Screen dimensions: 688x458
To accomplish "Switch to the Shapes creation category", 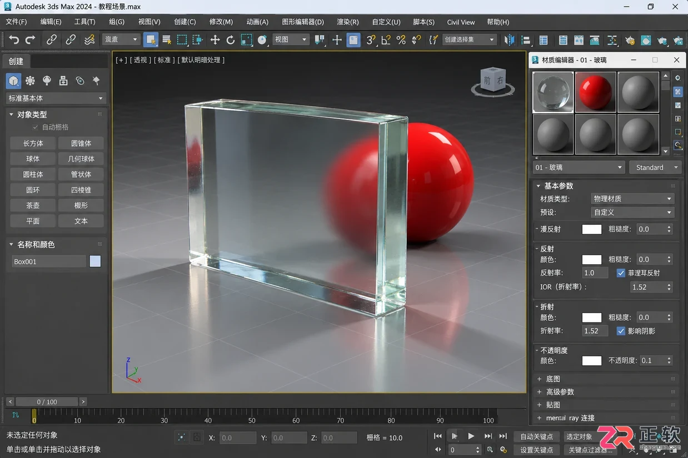I will pyautogui.click(x=30, y=80).
